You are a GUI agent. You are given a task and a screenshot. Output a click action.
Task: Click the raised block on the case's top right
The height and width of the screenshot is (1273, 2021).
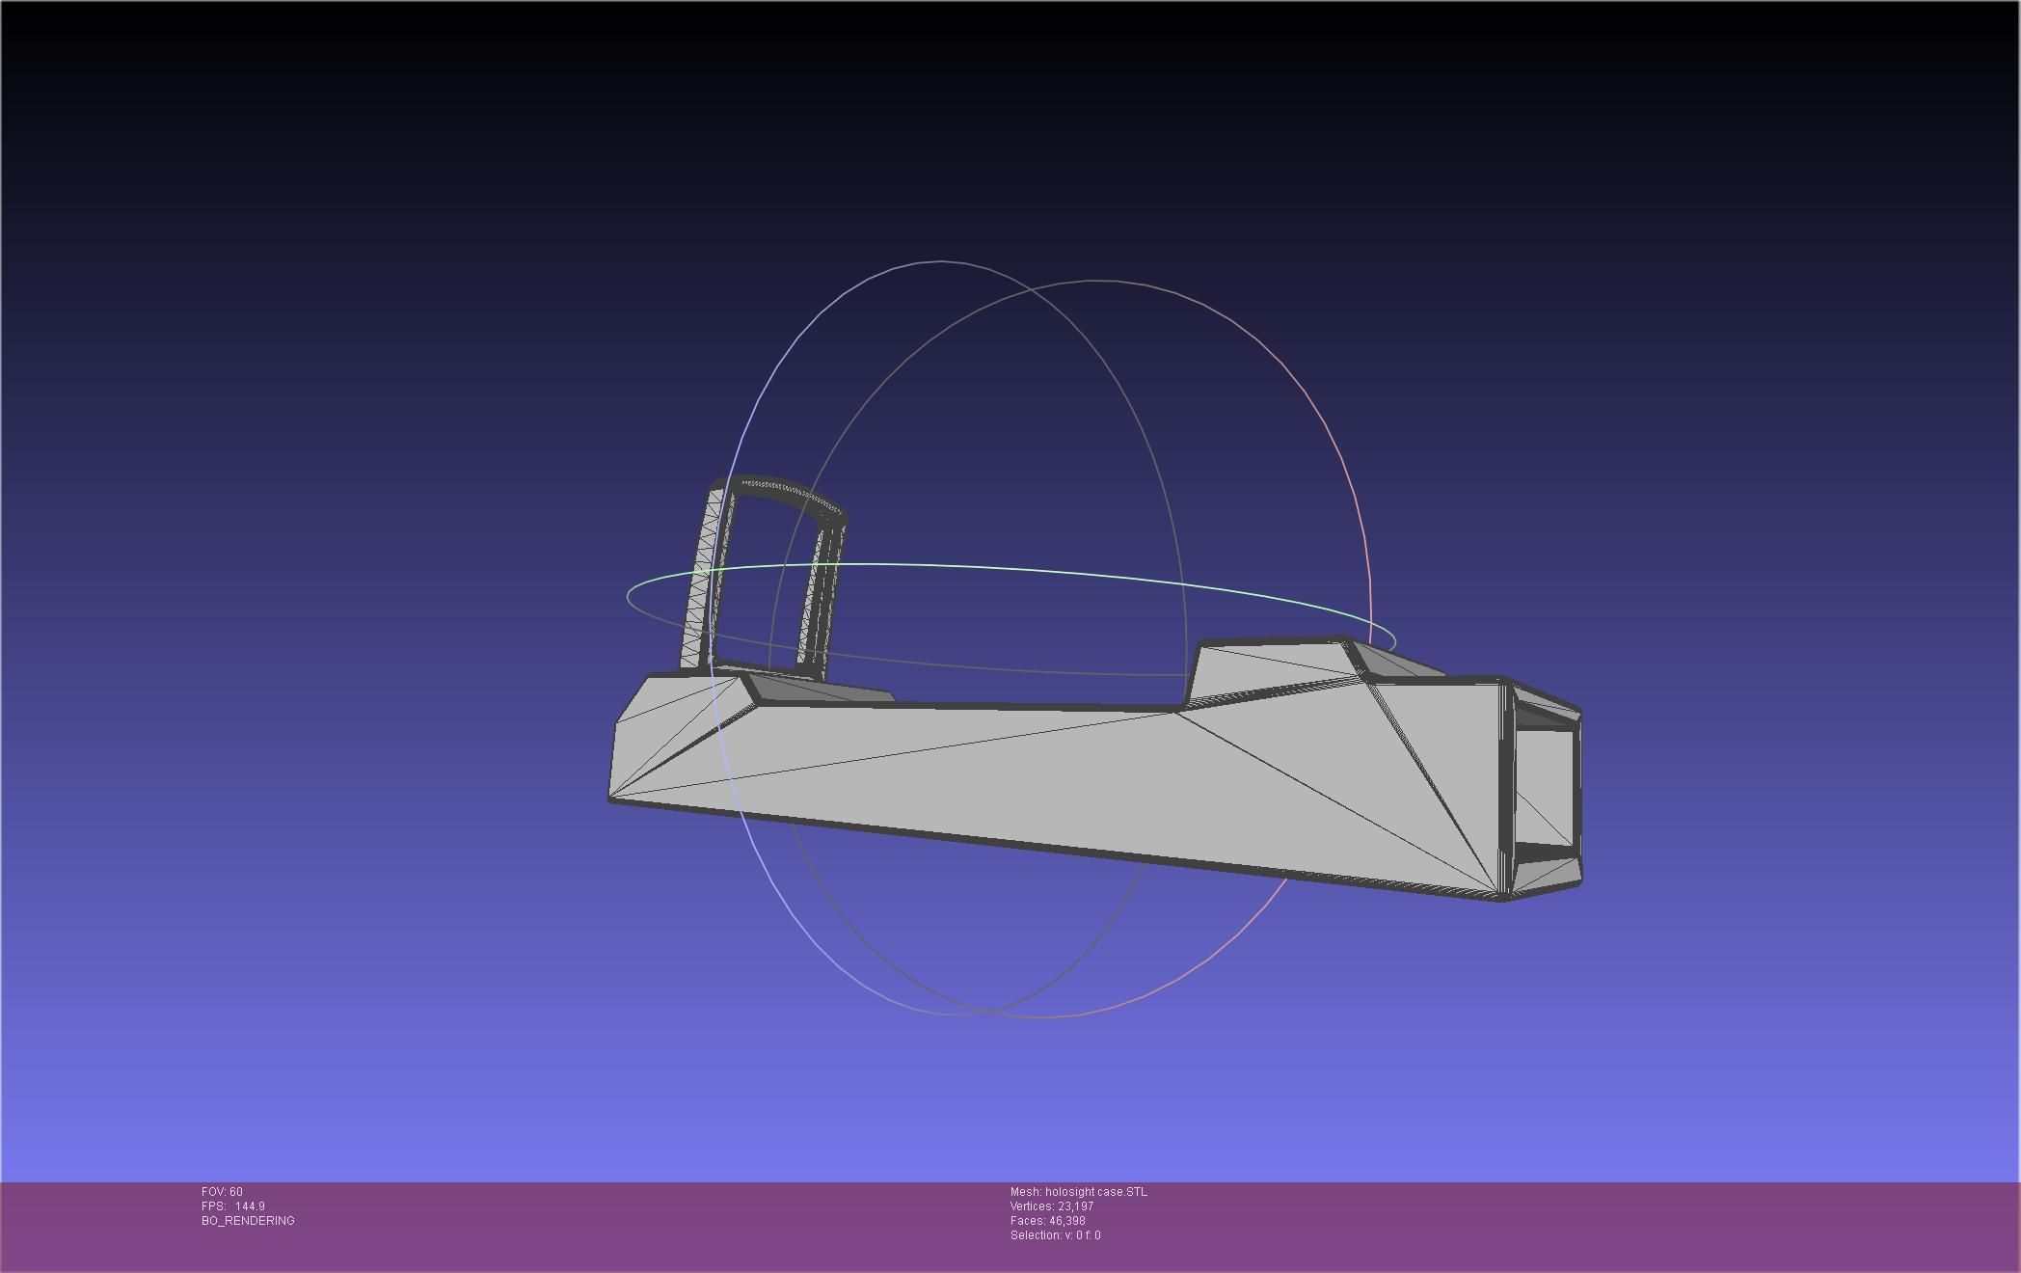tap(1273, 665)
